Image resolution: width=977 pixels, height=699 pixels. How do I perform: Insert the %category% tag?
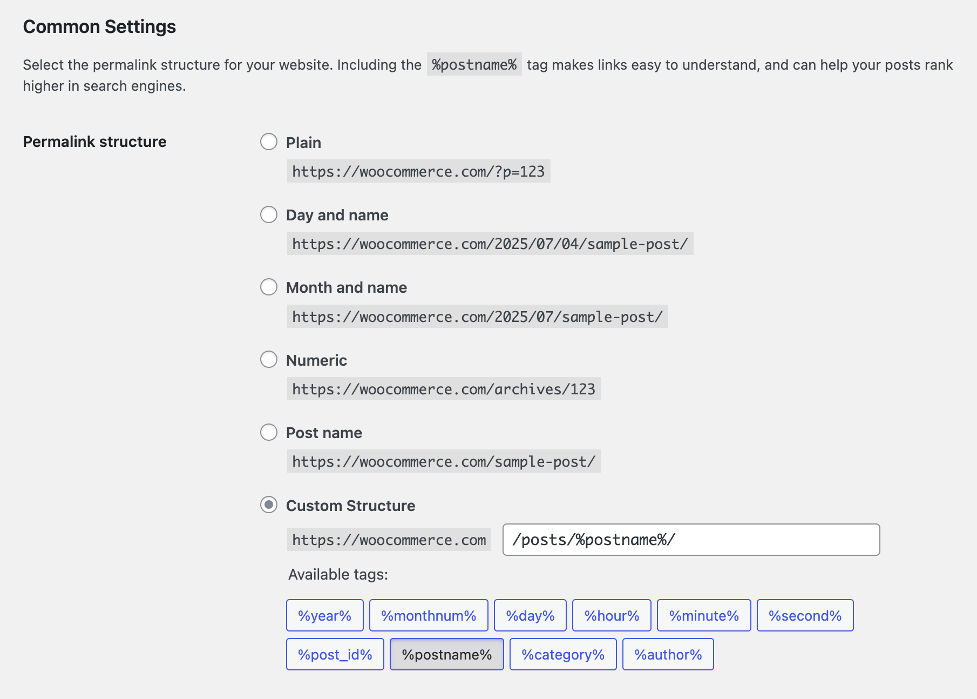pyautogui.click(x=562, y=654)
